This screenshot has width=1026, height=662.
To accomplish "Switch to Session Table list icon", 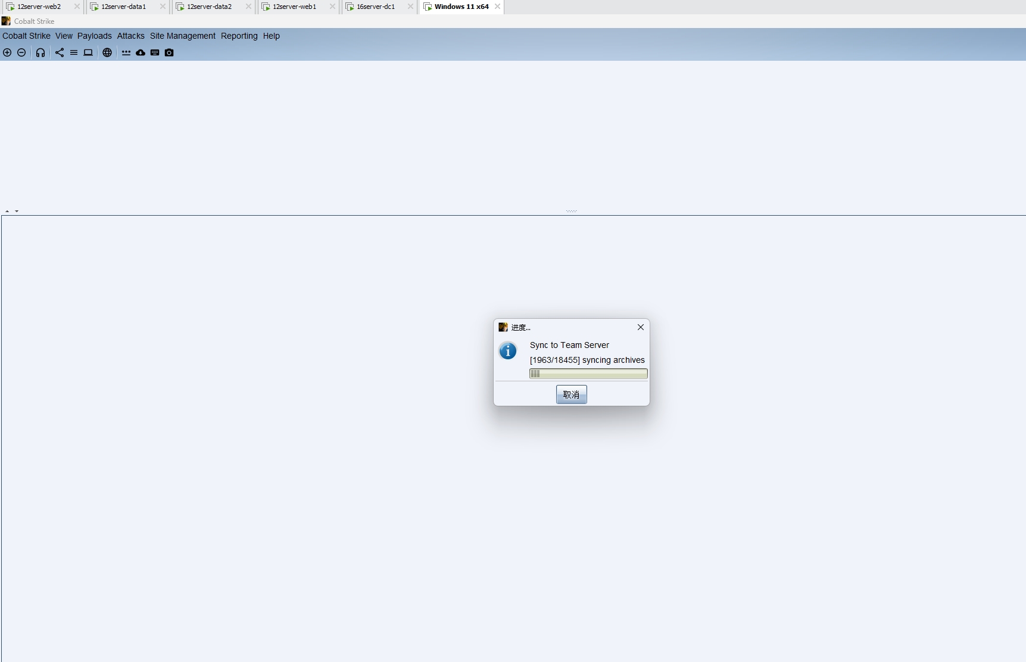I will click(74, 52).
